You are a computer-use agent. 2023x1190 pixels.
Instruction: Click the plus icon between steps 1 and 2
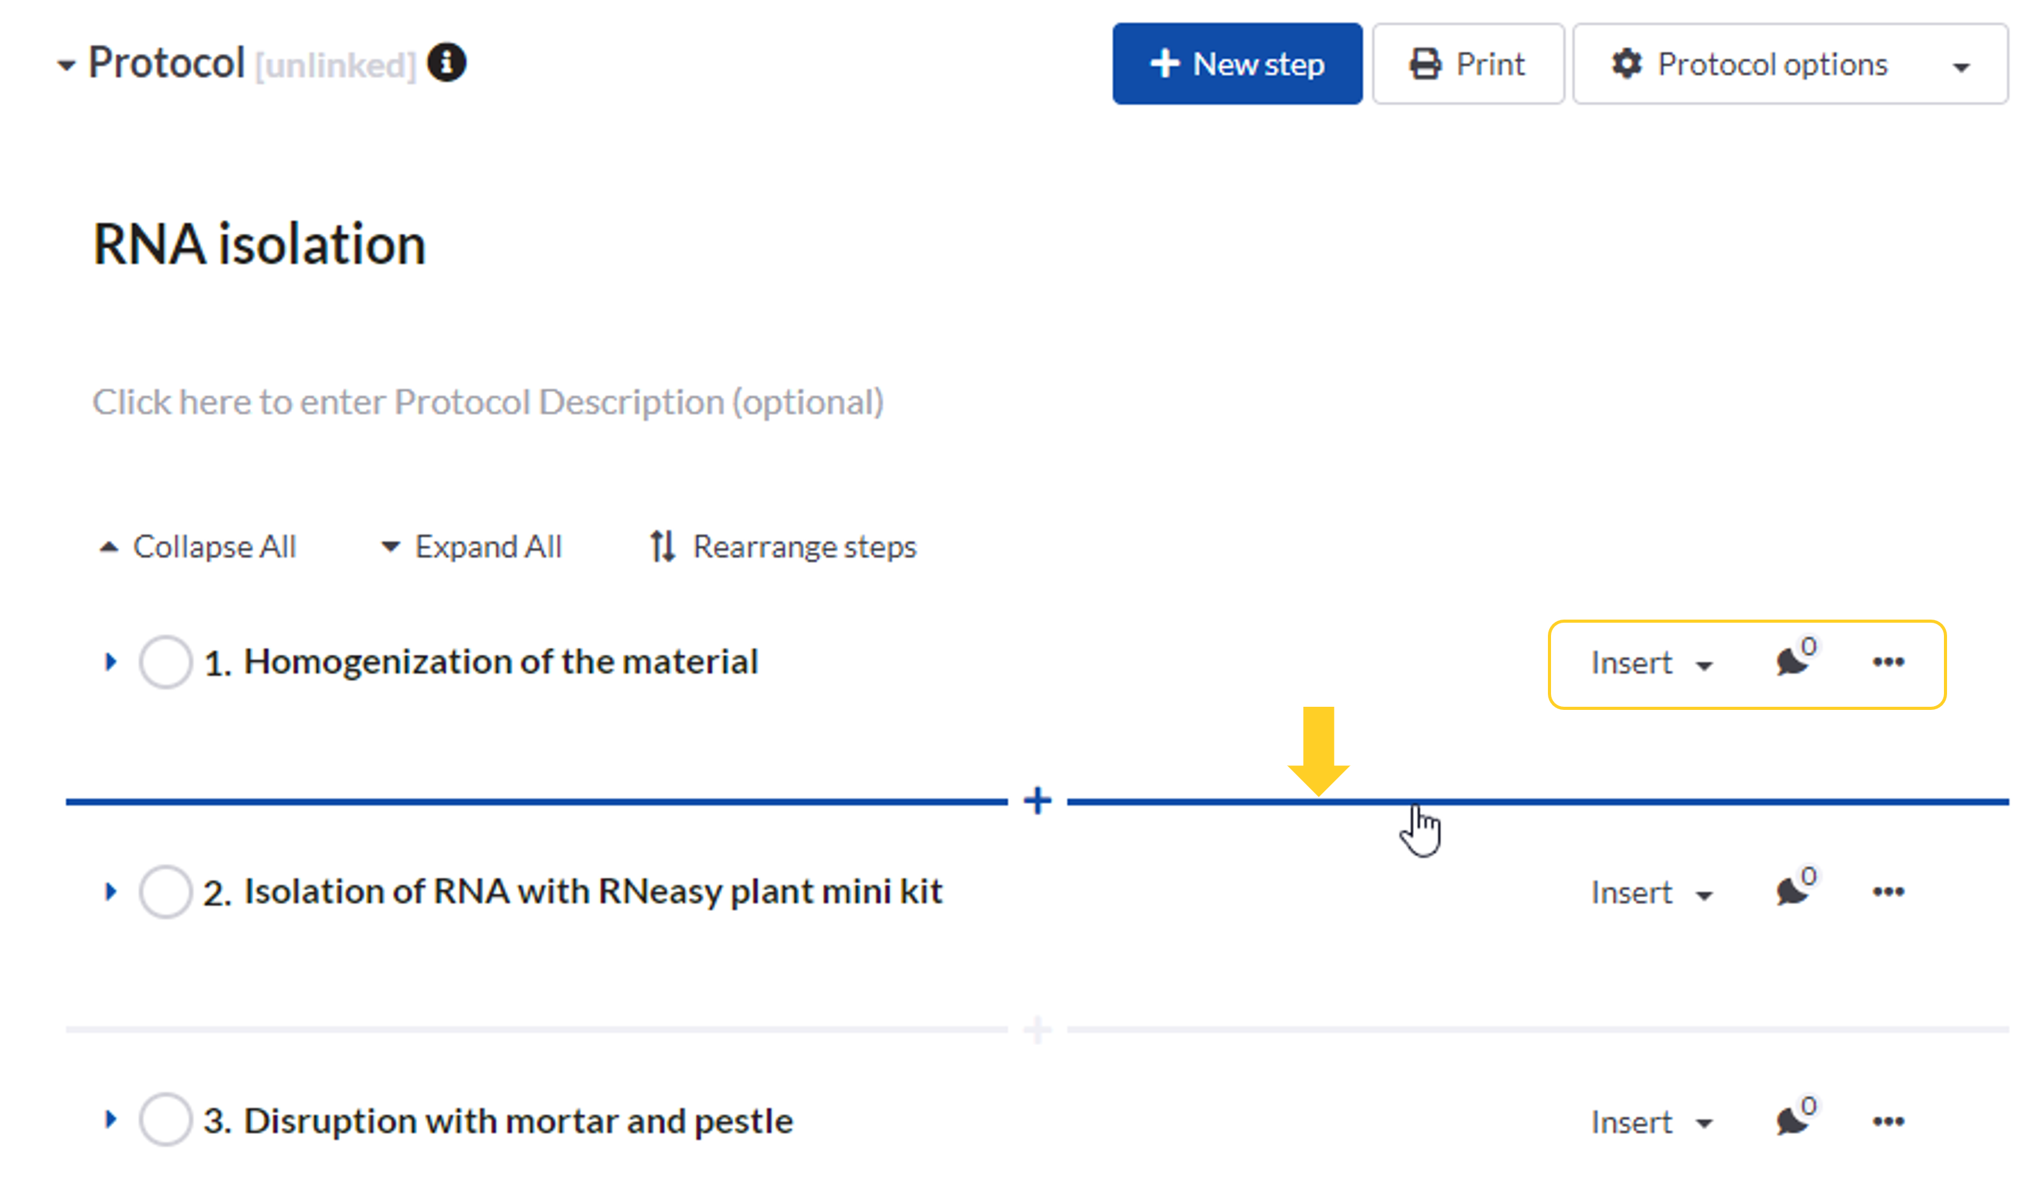(x=1037, y=801)
